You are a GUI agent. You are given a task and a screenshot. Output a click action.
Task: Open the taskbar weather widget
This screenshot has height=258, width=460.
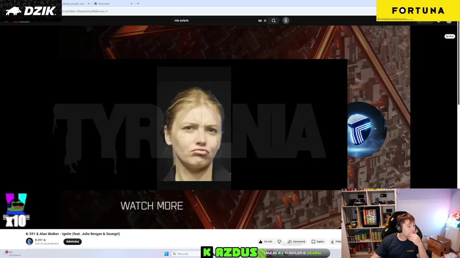(x=13, y=254)
